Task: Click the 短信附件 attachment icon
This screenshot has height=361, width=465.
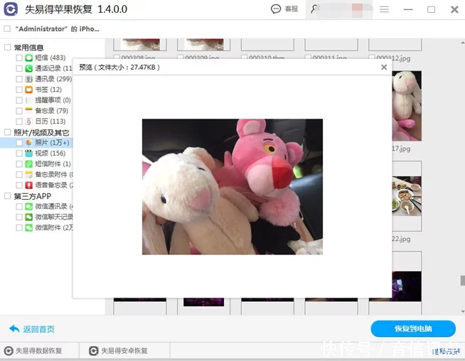Action: (28, 164)
